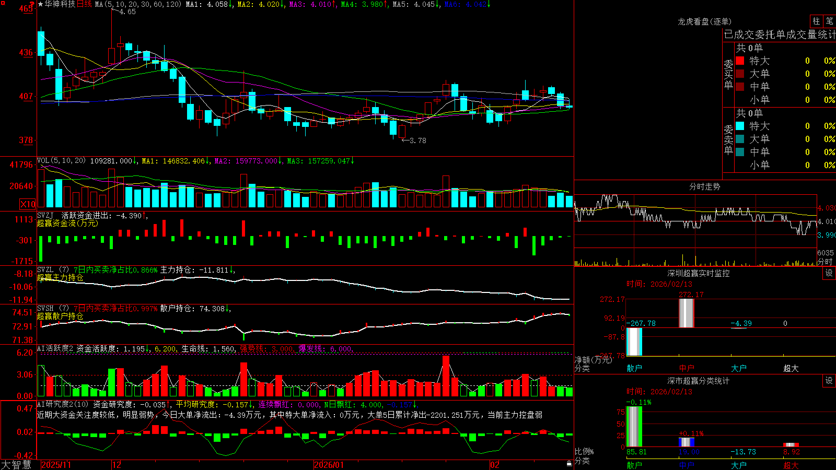Click the star icon before 华神科技

(x=40, y=4)
